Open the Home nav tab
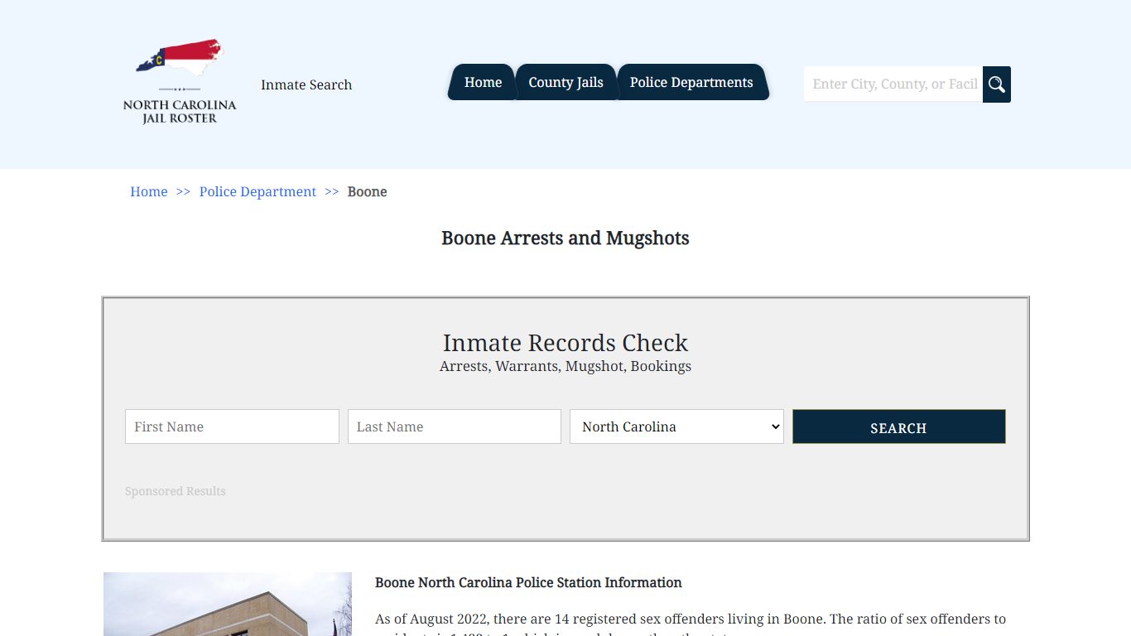This screenshot has width=1131, height=636. [483, 82]
